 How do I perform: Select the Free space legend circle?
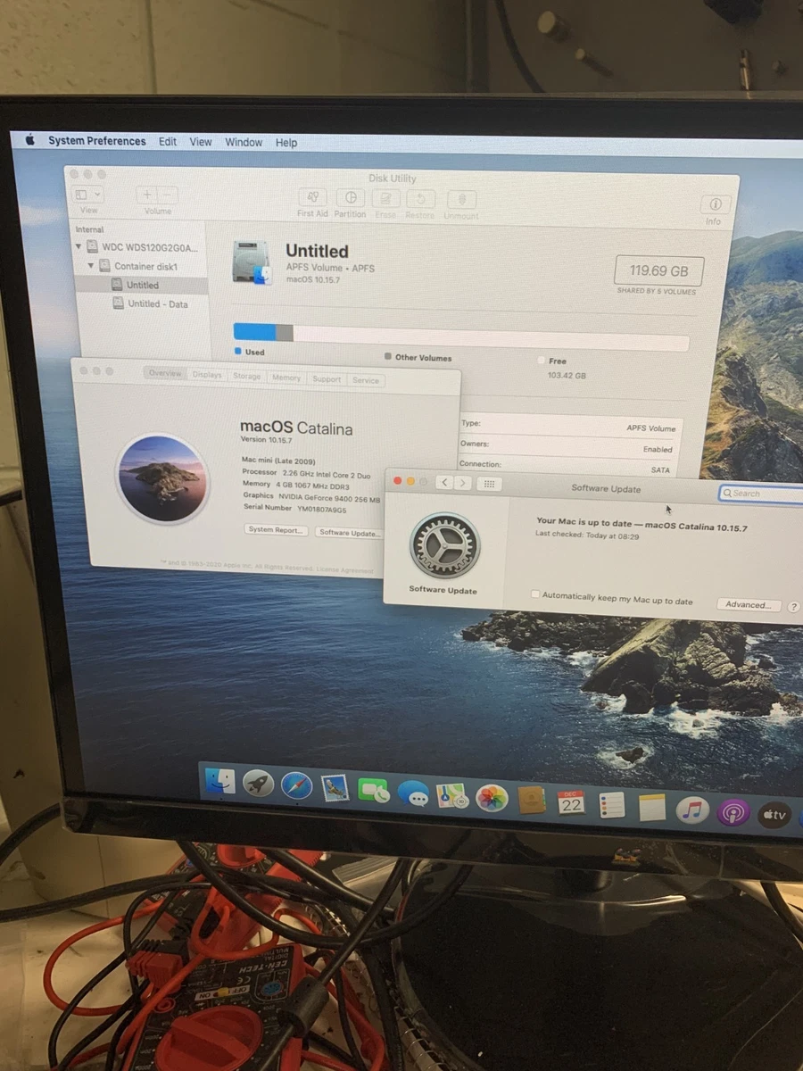(x=542, y=361)
